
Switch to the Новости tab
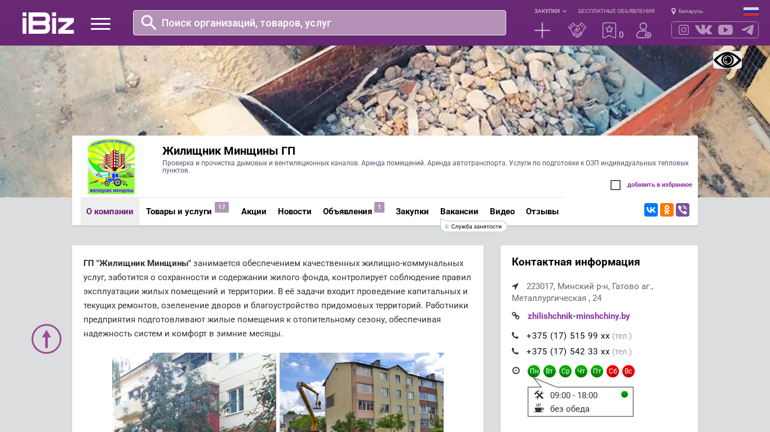[x=295, y=211]
